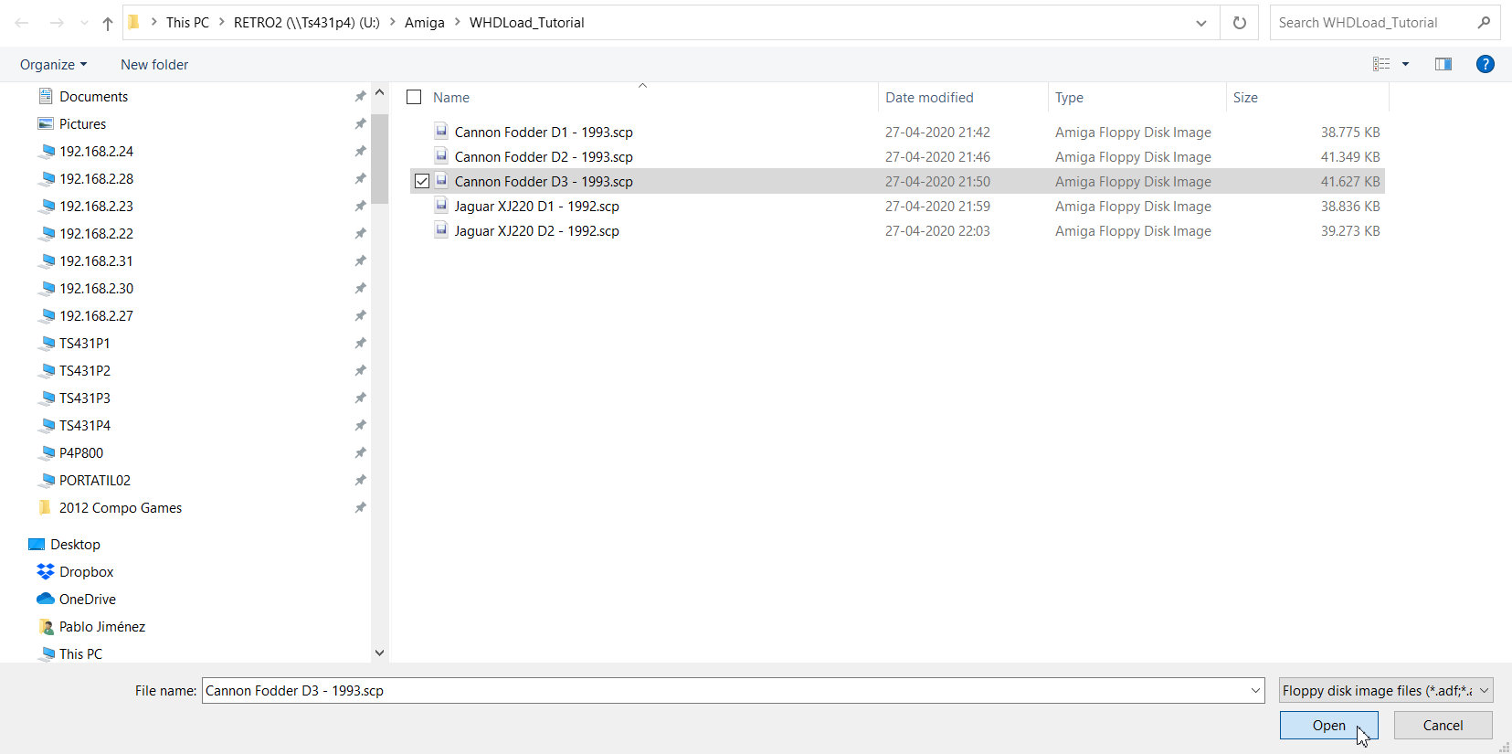This screenshot has height=754, width=1512.
Task: Sort by the Name column
Action: pos(451,98)
